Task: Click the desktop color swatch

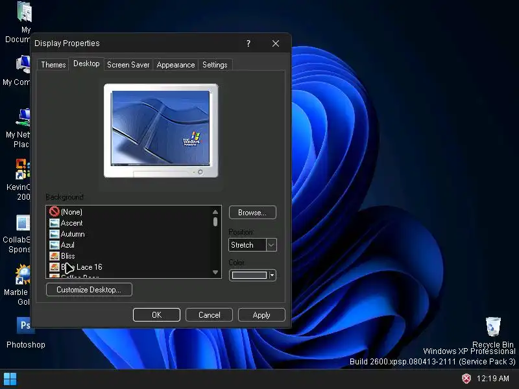Action: pos(249,275)
